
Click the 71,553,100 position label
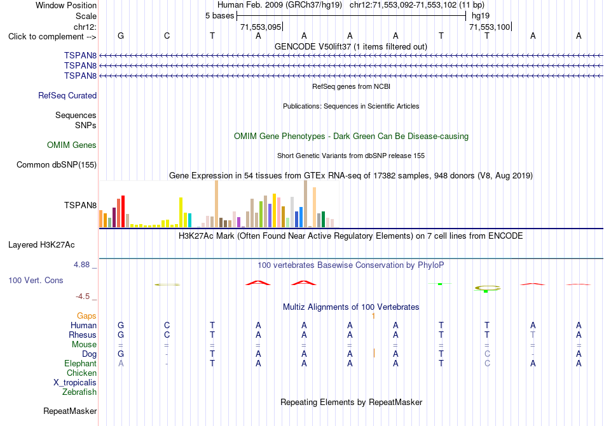coord(489,27)
